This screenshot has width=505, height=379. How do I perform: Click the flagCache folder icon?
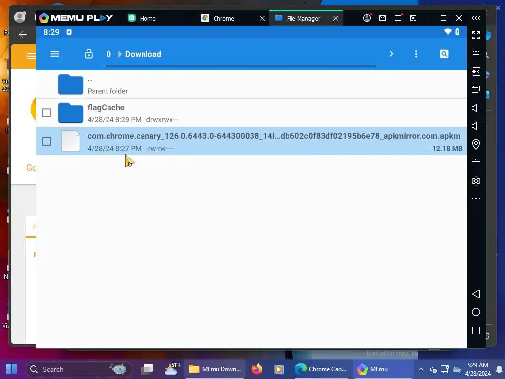71,113
